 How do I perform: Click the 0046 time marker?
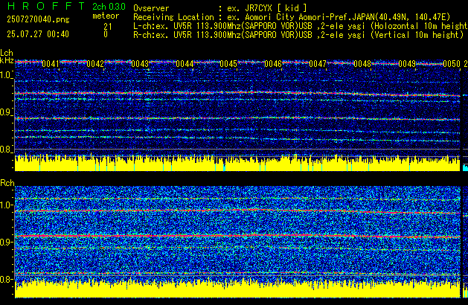273,64
